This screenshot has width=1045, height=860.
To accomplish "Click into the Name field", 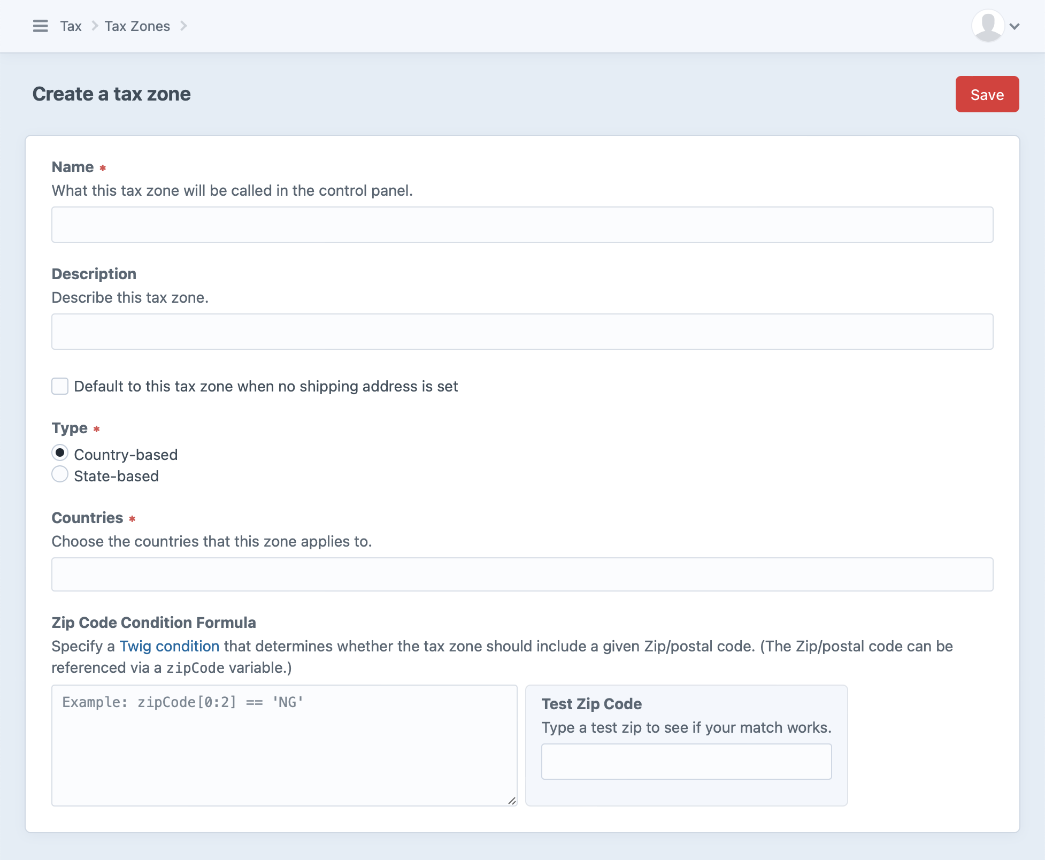I will (x=522, y=225).
